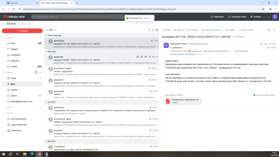Add a new folder with plus icon

(x=40, y=72)
